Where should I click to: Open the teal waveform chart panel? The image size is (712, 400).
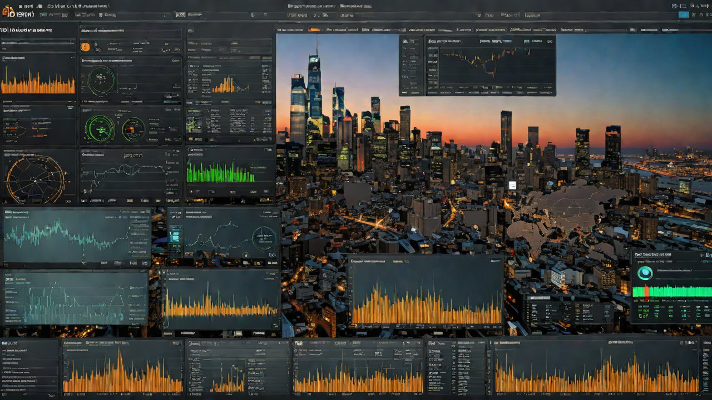[66, 235]
